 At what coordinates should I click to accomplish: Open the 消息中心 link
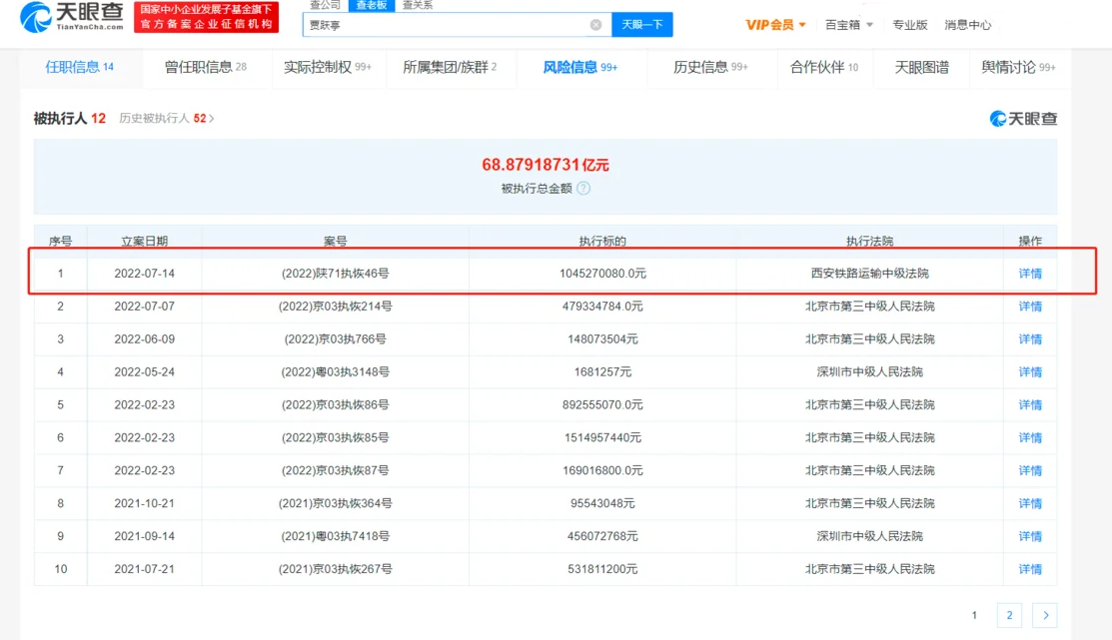tap(967, 25)
